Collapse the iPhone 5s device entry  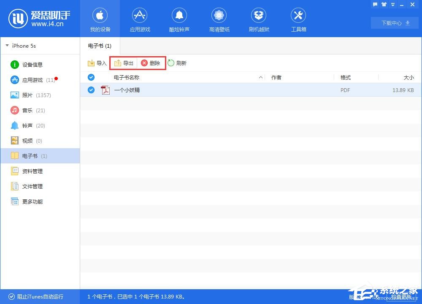click(7, 46)
